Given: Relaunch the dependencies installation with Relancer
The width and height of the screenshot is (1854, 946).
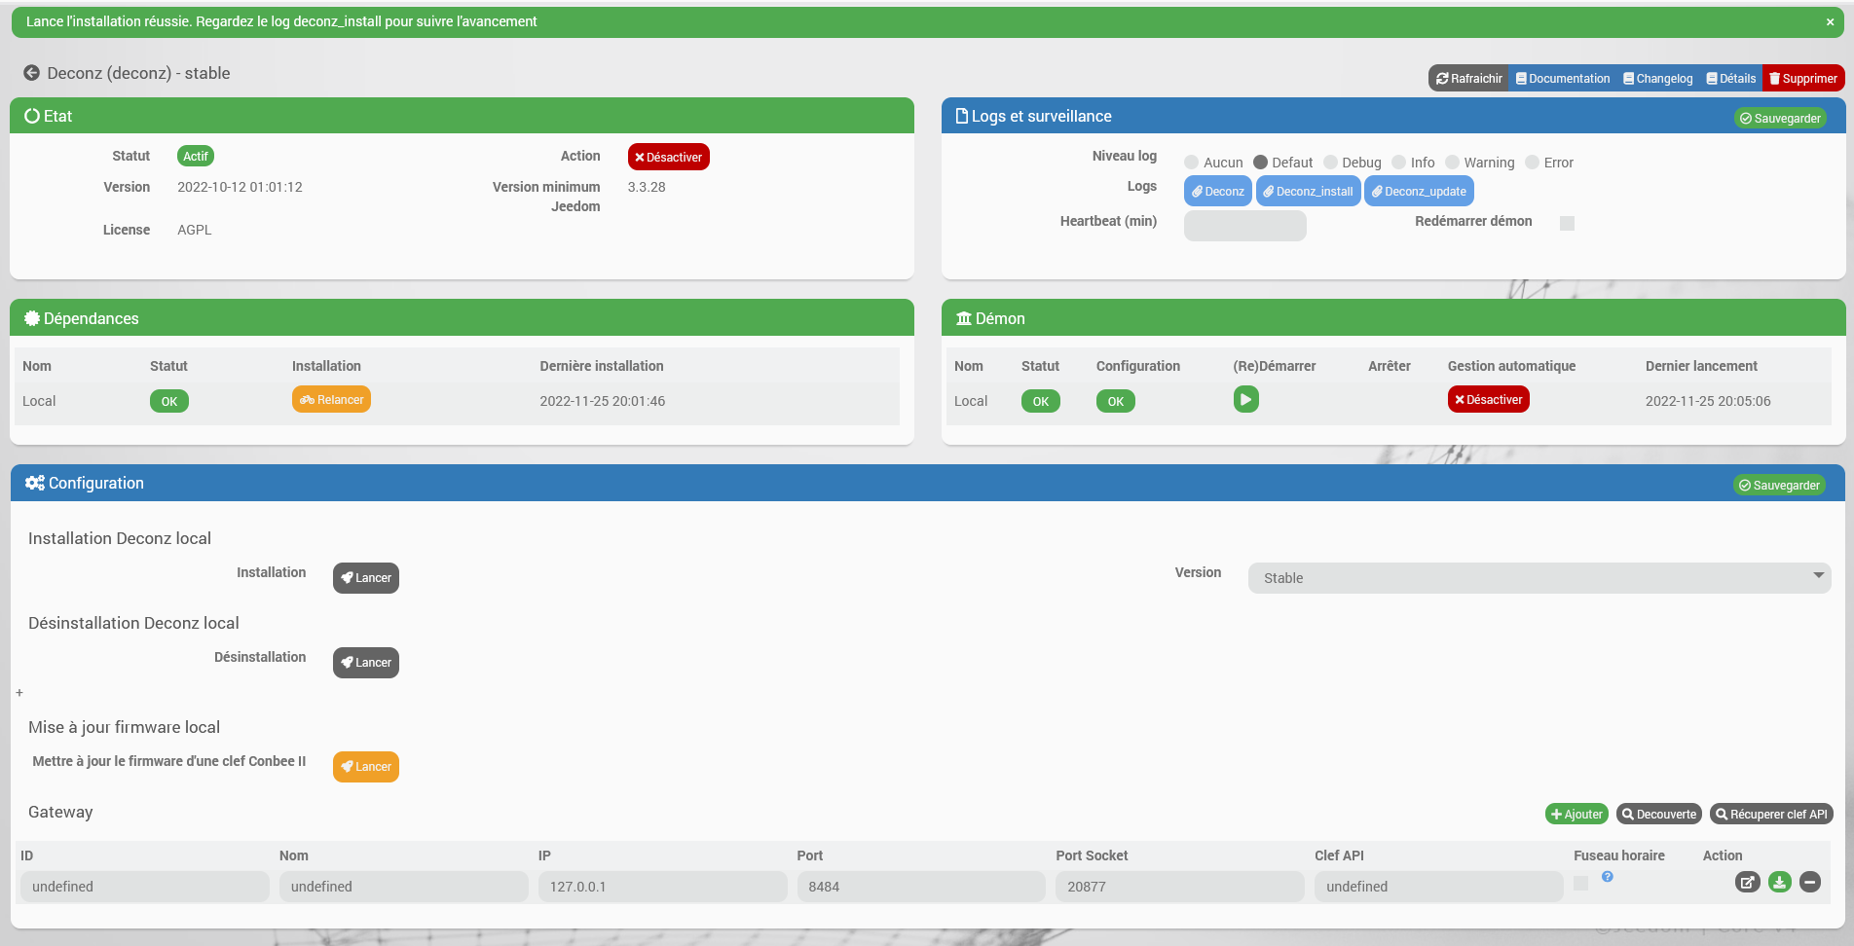Looking at the screenshot, I should 331,400.
